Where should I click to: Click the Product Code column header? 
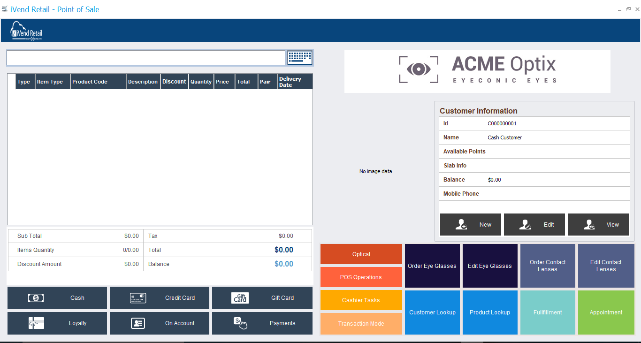tap(98, 82)
